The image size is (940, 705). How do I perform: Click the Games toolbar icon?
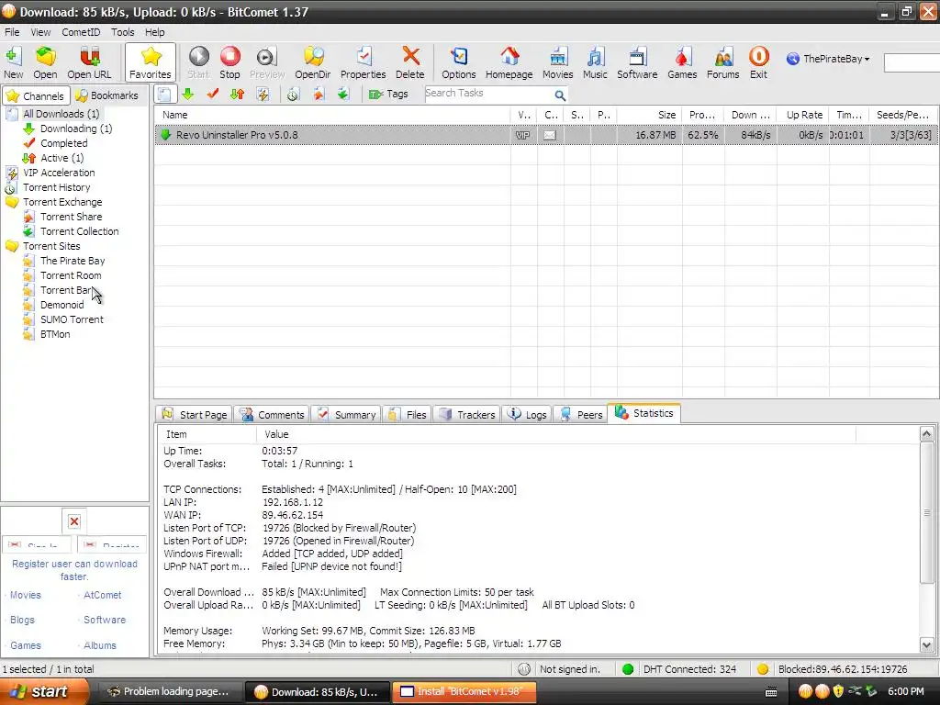click(682, 62)
